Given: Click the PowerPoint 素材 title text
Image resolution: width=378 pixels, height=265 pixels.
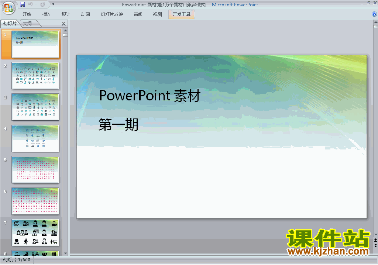Looking at the screenshot, I should click(150, 96).
